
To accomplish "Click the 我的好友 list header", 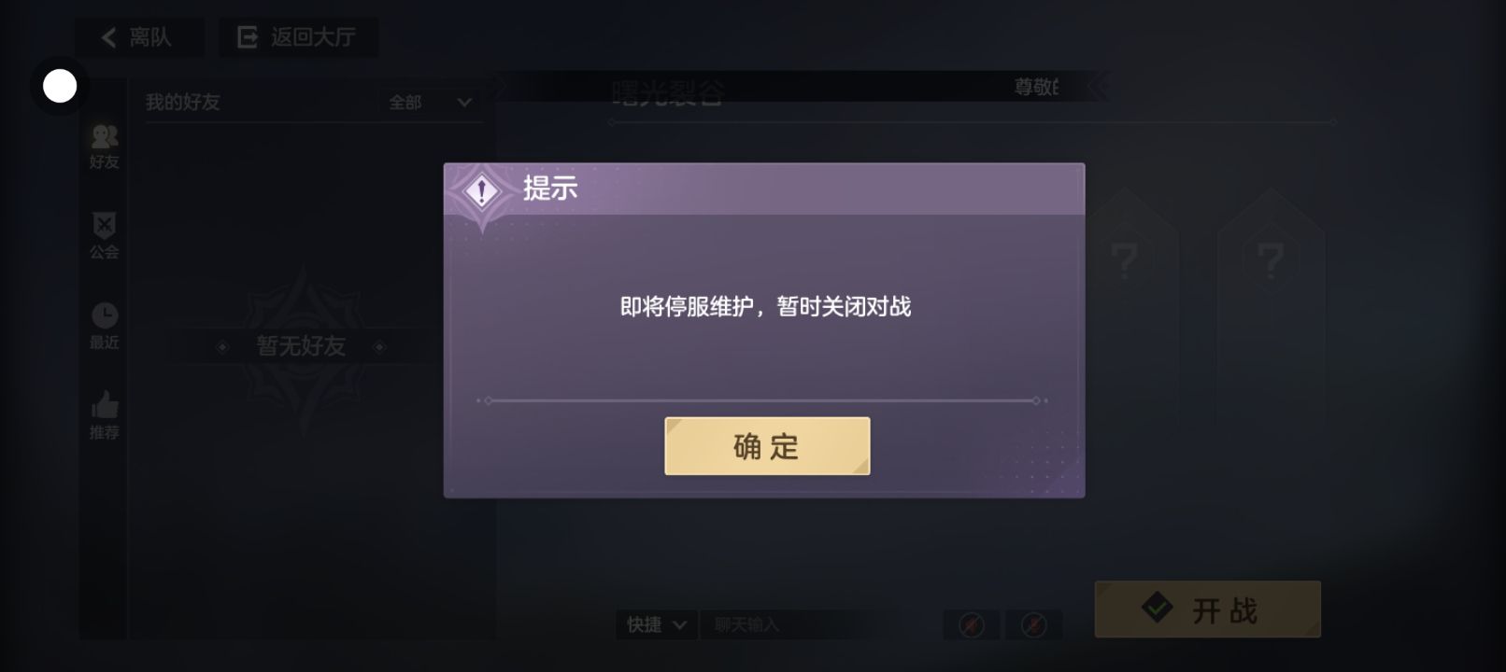I will pyautogui.click(x=182, y=102).
